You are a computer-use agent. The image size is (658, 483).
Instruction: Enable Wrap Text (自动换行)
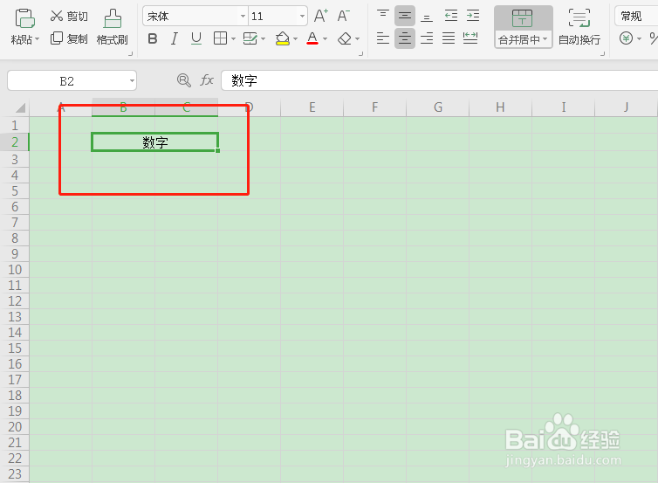[579, 27]
